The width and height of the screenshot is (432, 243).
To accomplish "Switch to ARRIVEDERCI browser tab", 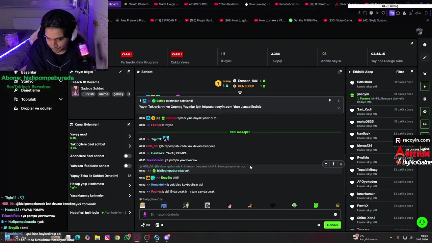I will tap(195, 4).
